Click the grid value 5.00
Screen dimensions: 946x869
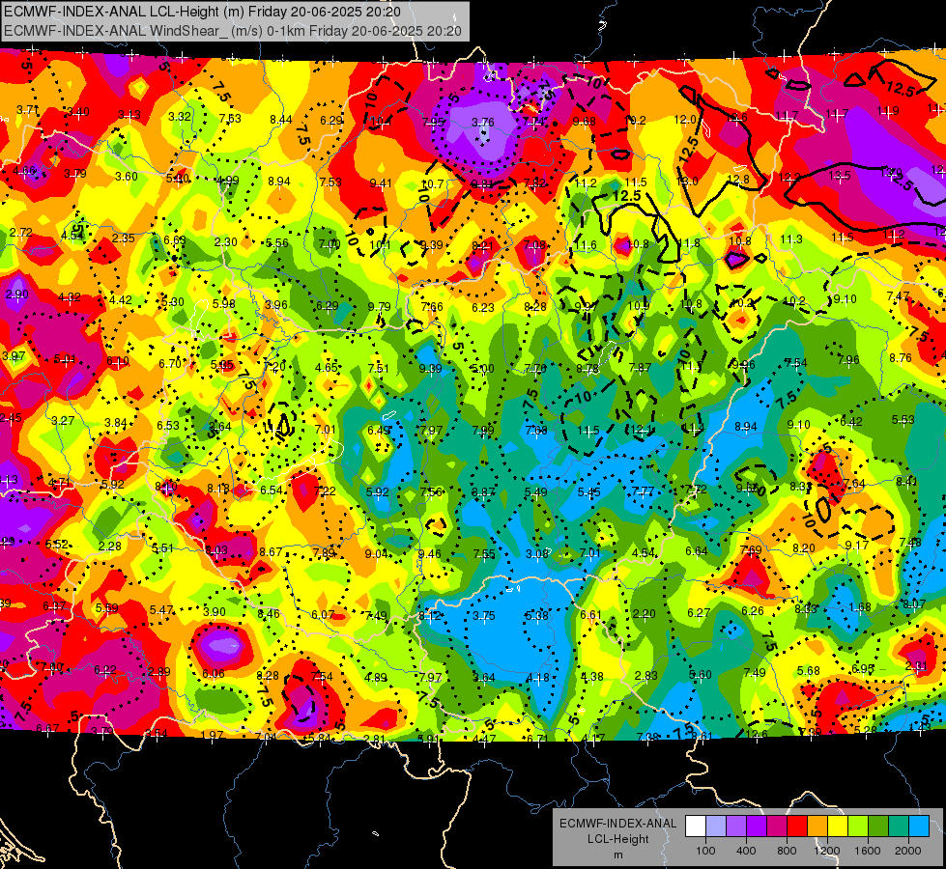pos(482,369)
